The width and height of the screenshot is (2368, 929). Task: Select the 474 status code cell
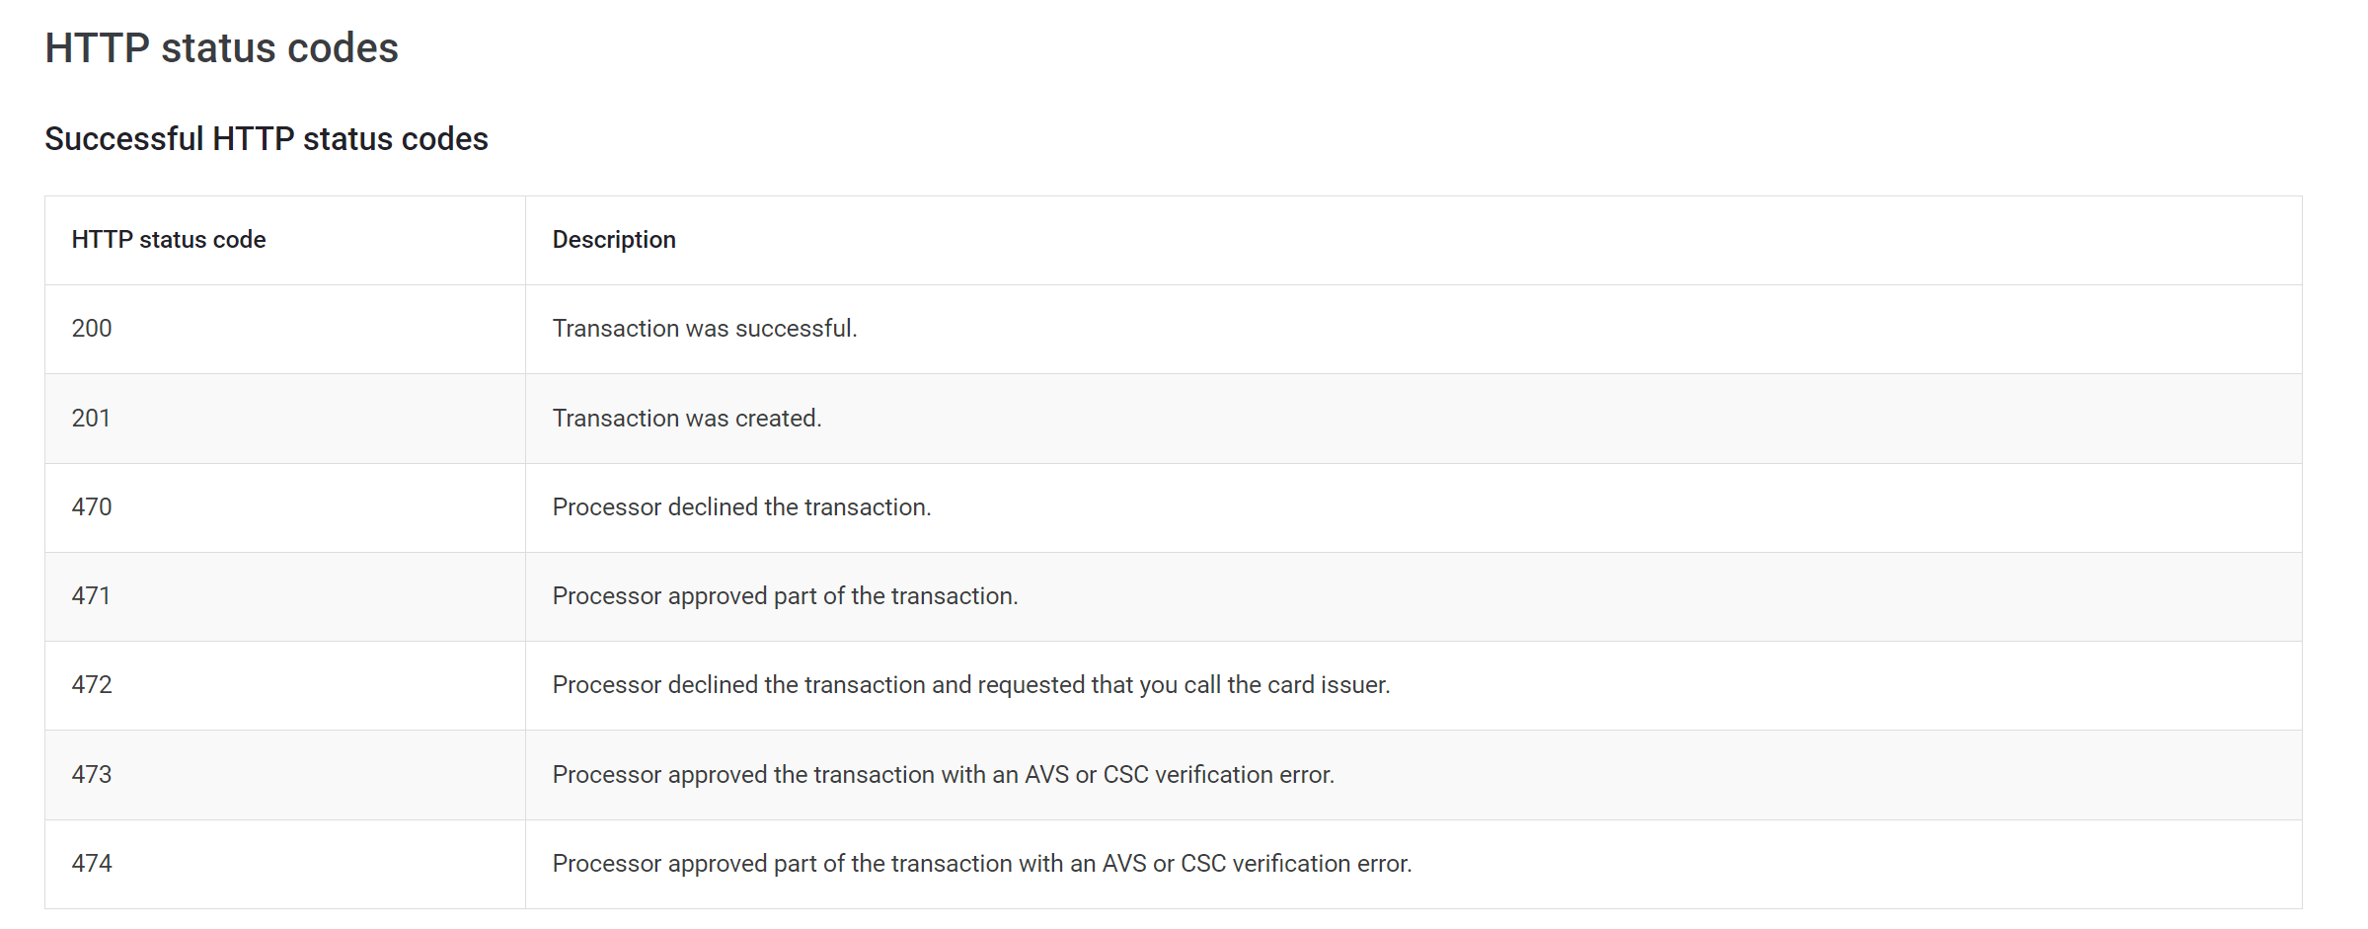click(92, 864)
